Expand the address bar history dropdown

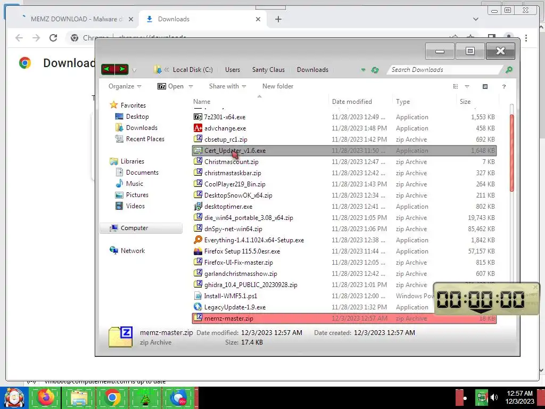[x=363, y=70]
